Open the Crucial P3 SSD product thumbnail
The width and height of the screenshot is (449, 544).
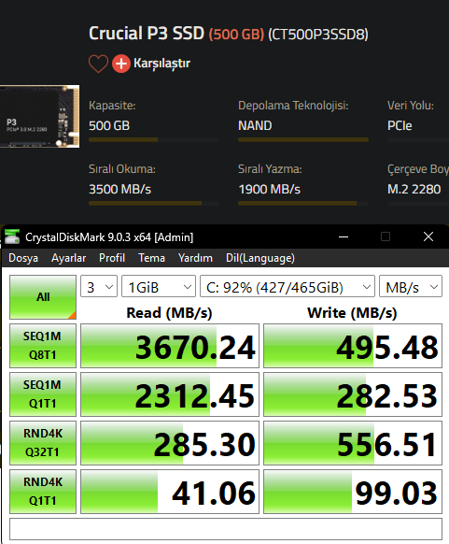click(x=39, y=117)
